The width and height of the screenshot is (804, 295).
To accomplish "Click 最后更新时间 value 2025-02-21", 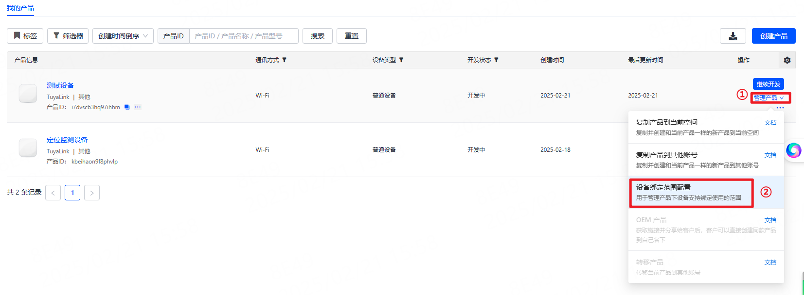I will 643,96.
